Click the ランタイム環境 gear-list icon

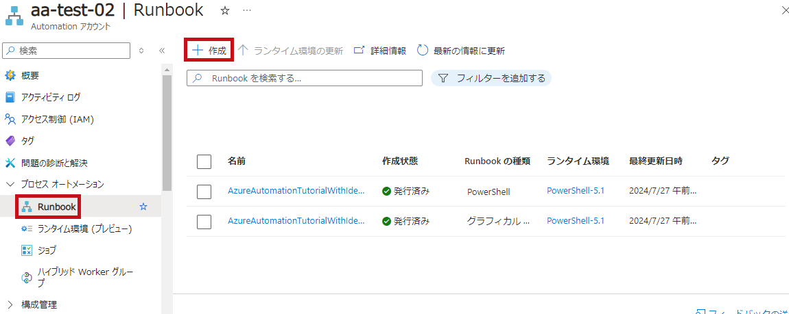[27, 228]
